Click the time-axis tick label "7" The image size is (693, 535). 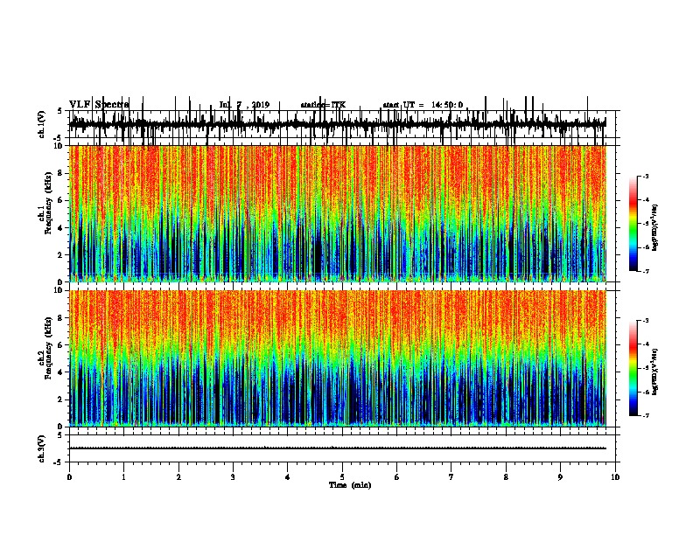coord(451,477)
